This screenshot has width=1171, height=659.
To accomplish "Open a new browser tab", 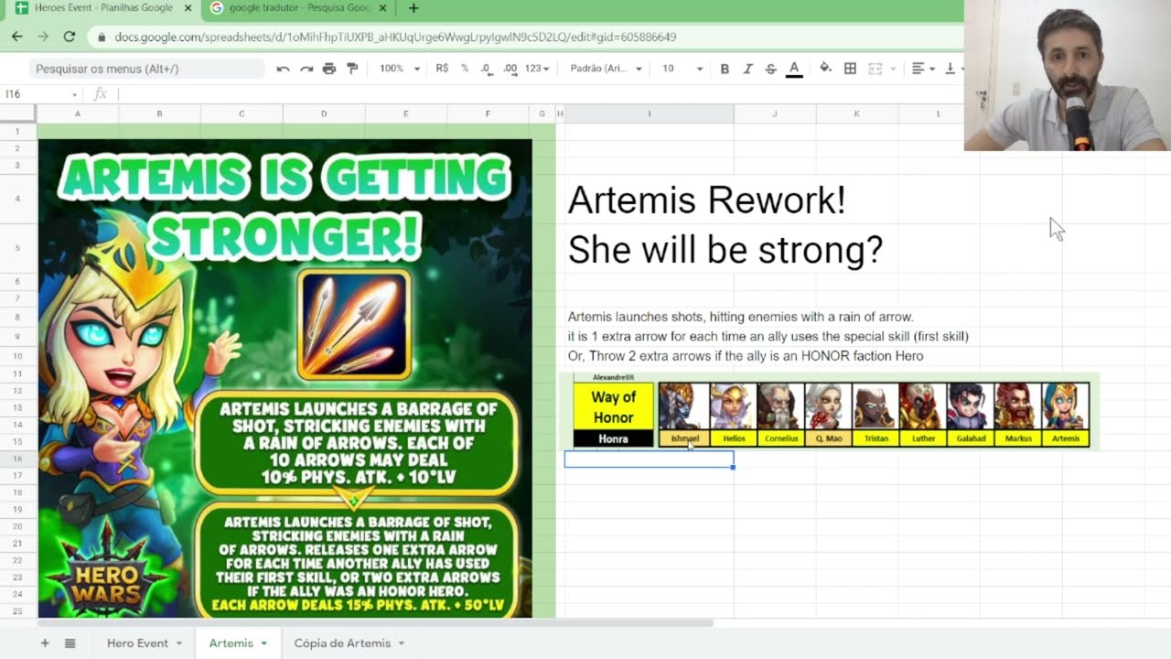I will 414,8.
